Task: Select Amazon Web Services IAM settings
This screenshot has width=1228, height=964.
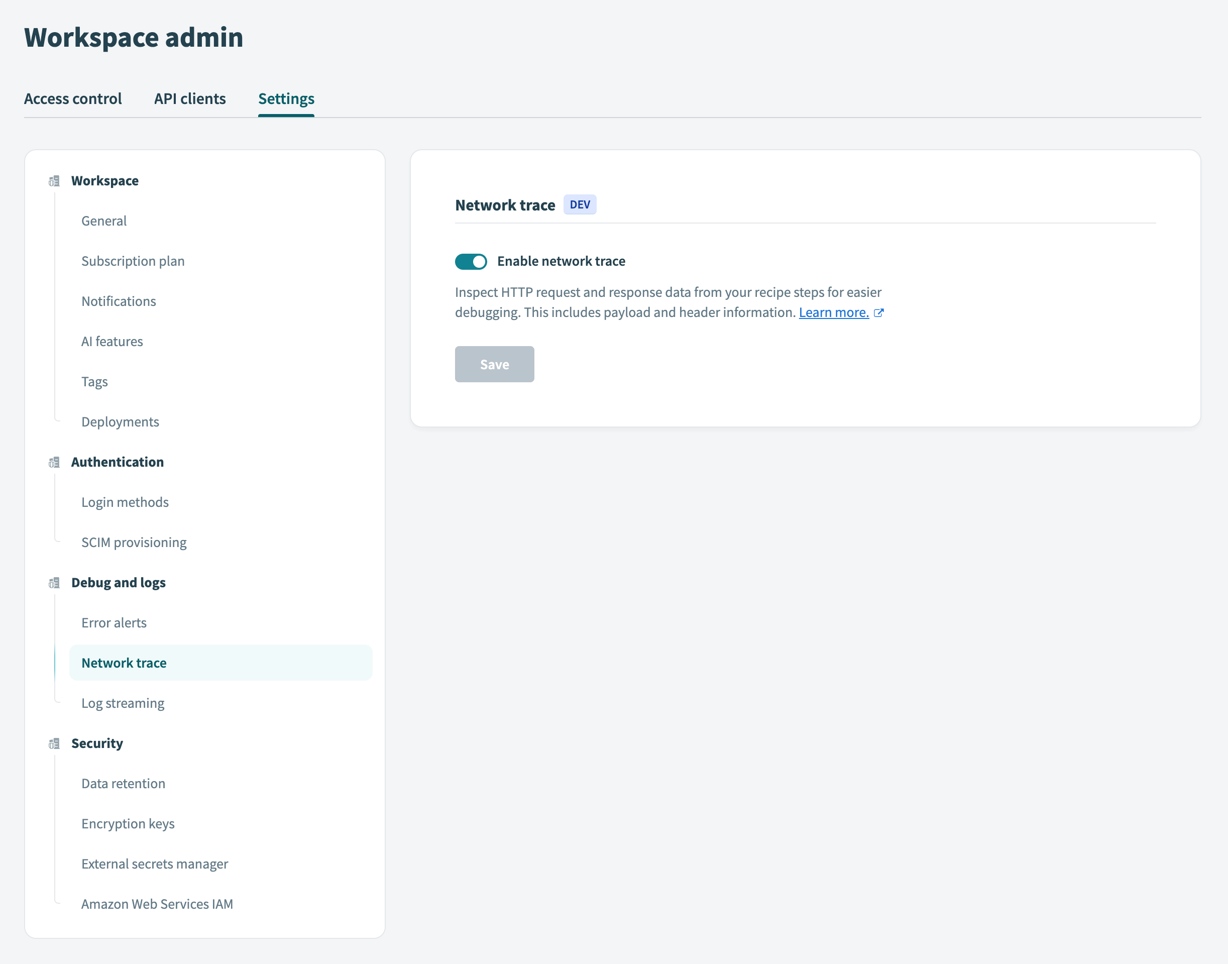Action: coord(157,904)
